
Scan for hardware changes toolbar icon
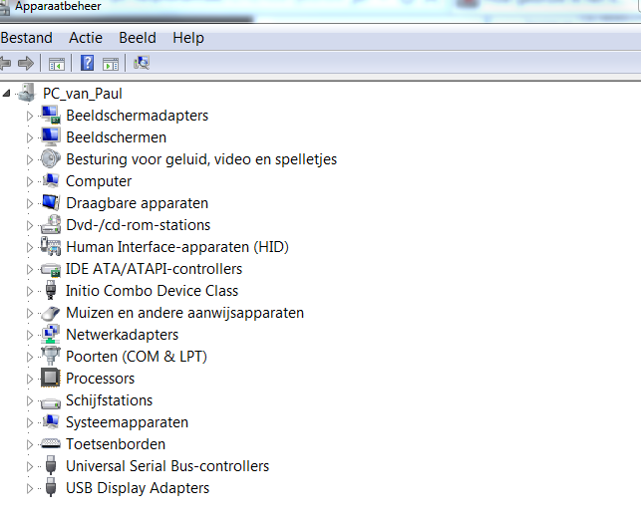[142, 63]
